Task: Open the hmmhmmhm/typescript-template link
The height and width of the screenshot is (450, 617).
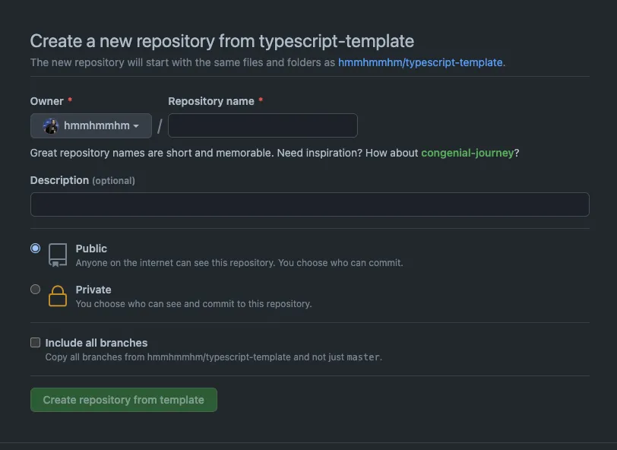Action: click(x=420, y=62)
